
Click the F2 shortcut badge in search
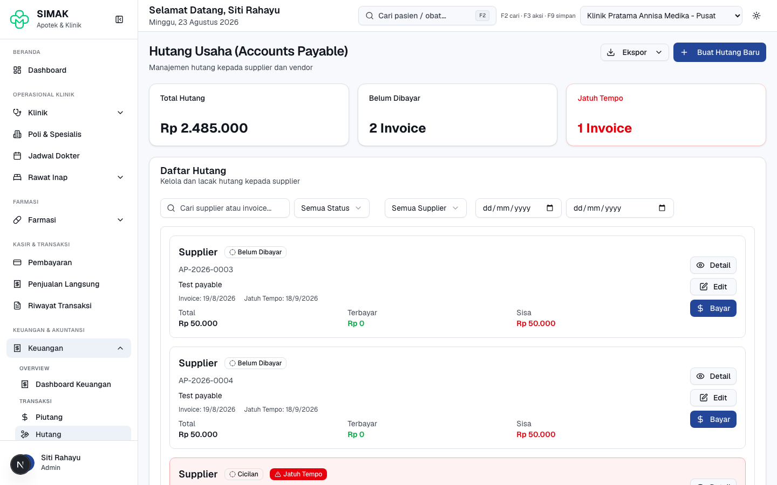[482, 16]
